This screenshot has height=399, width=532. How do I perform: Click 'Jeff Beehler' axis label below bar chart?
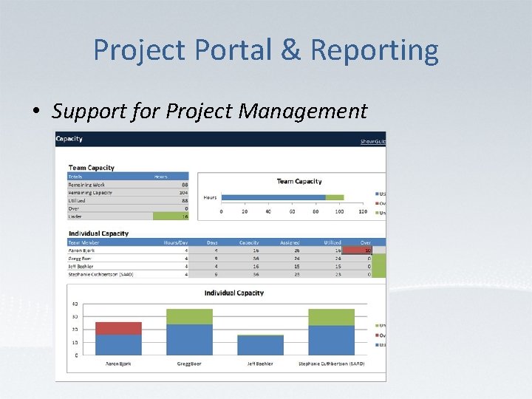point(260,364)
